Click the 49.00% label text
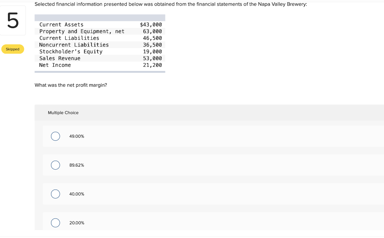This screenshot has height=238, width=384. [76, 136]
